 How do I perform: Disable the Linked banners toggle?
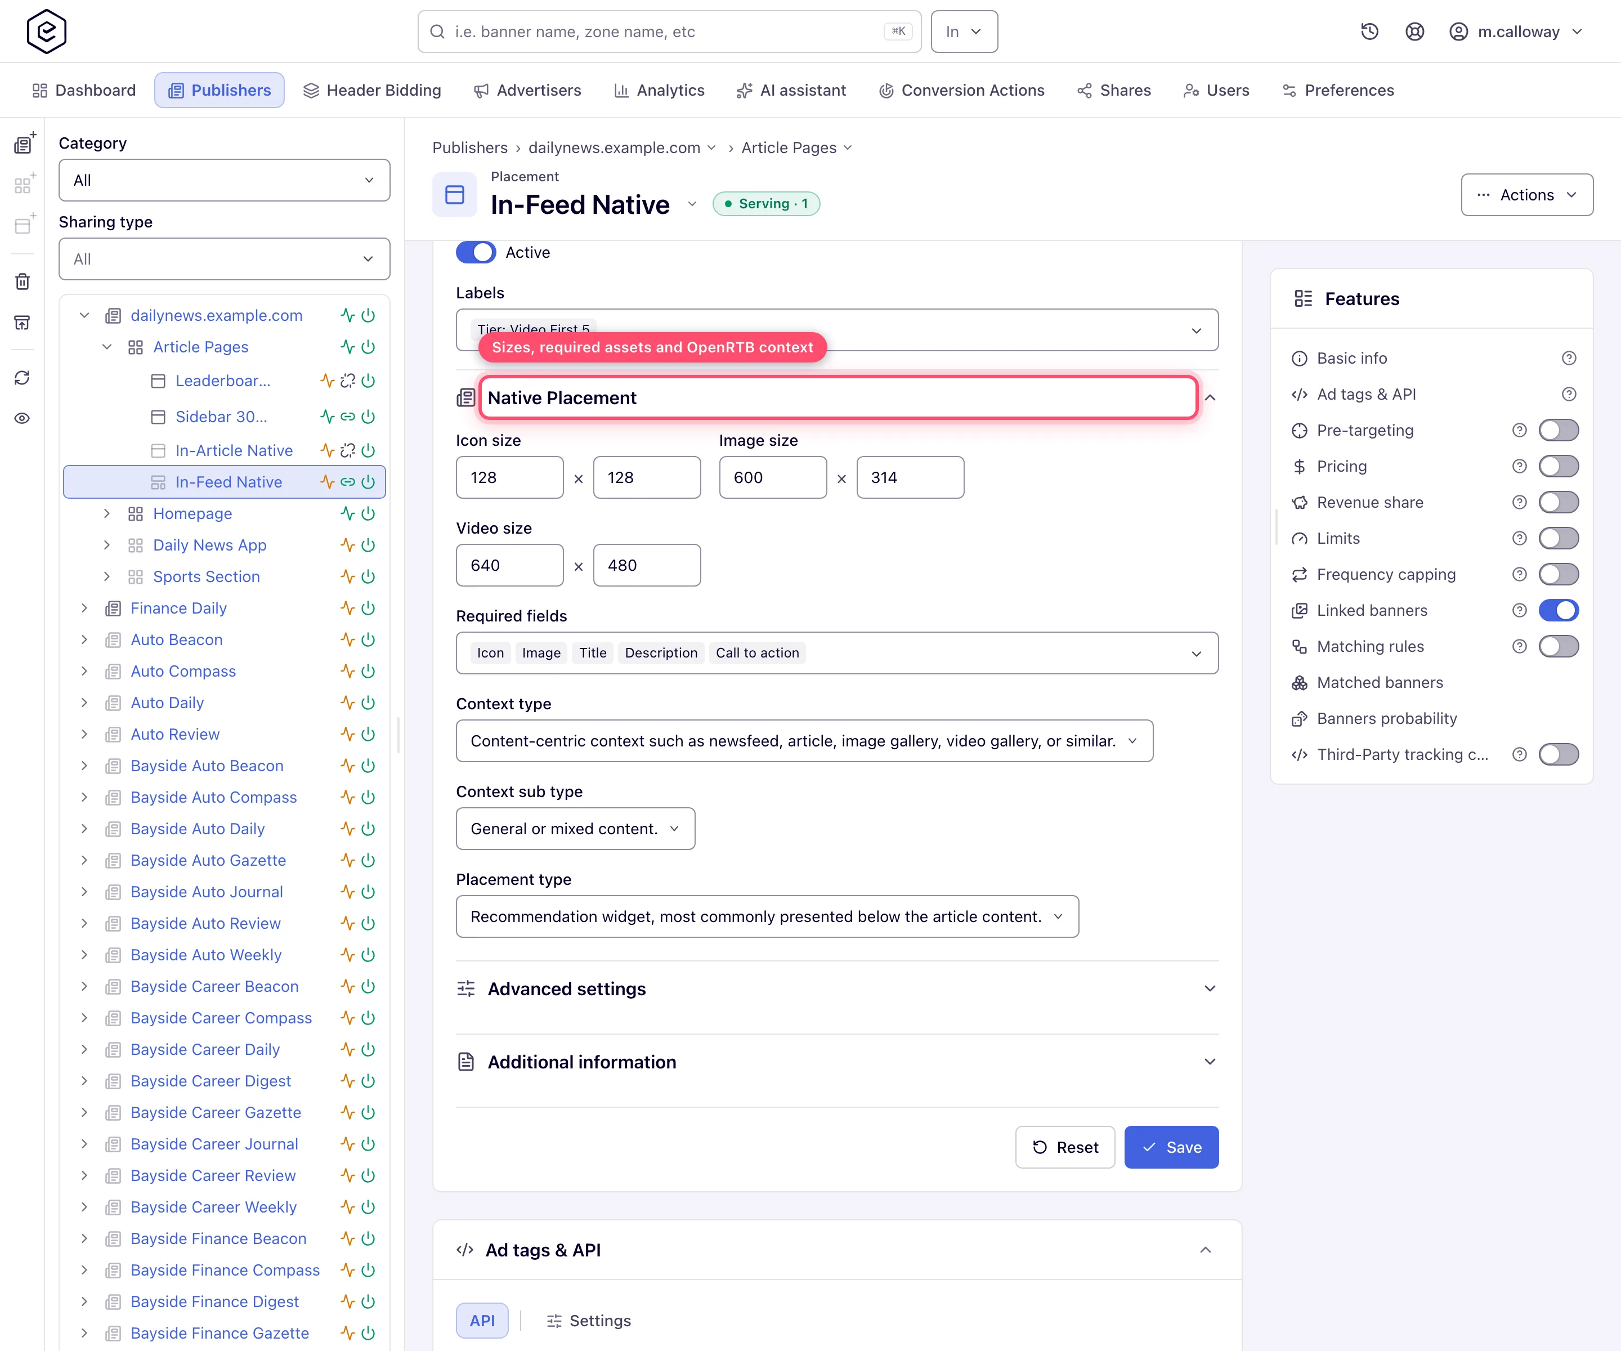click(x=1559, y=611)
